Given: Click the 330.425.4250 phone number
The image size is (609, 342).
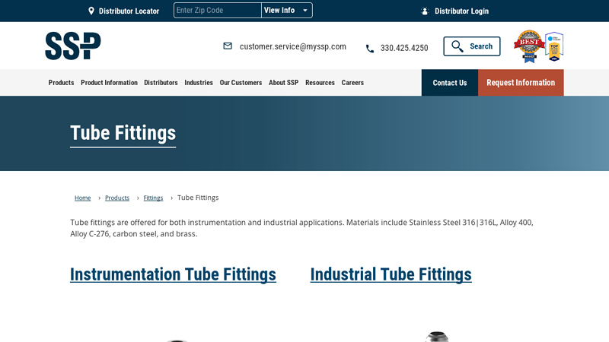Looking at the screenshot, I should tap(404, 48).
